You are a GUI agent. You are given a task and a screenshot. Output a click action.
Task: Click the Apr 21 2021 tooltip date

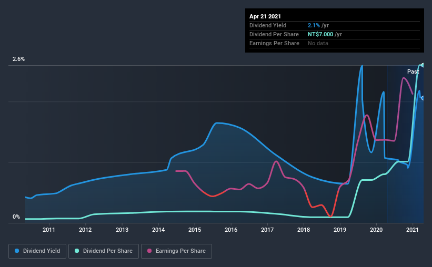265,16
